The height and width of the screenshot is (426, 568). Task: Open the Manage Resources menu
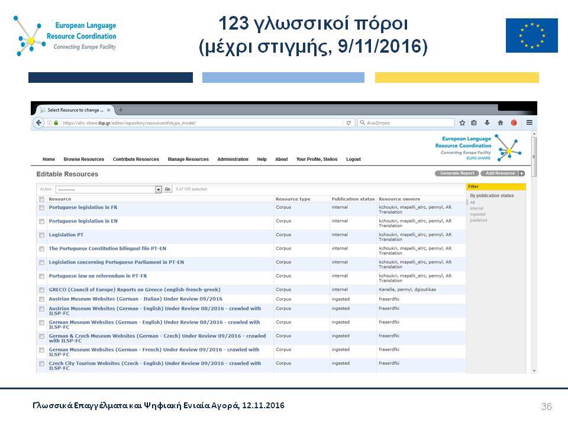188,159
